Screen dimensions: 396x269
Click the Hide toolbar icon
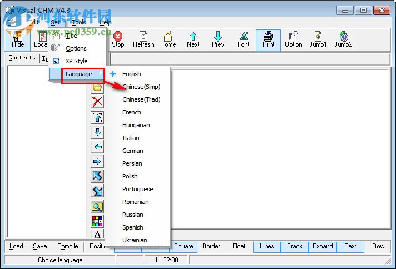[18, 40]
